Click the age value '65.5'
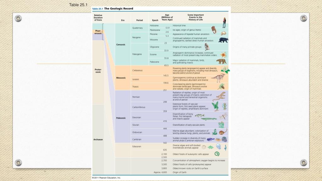322x181 pixels. point(166,65)
